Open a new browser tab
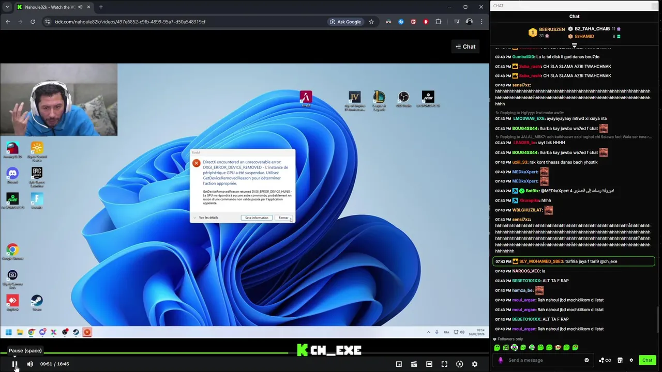The width and height of the screenshot is (662, 372). pos(101,7)
